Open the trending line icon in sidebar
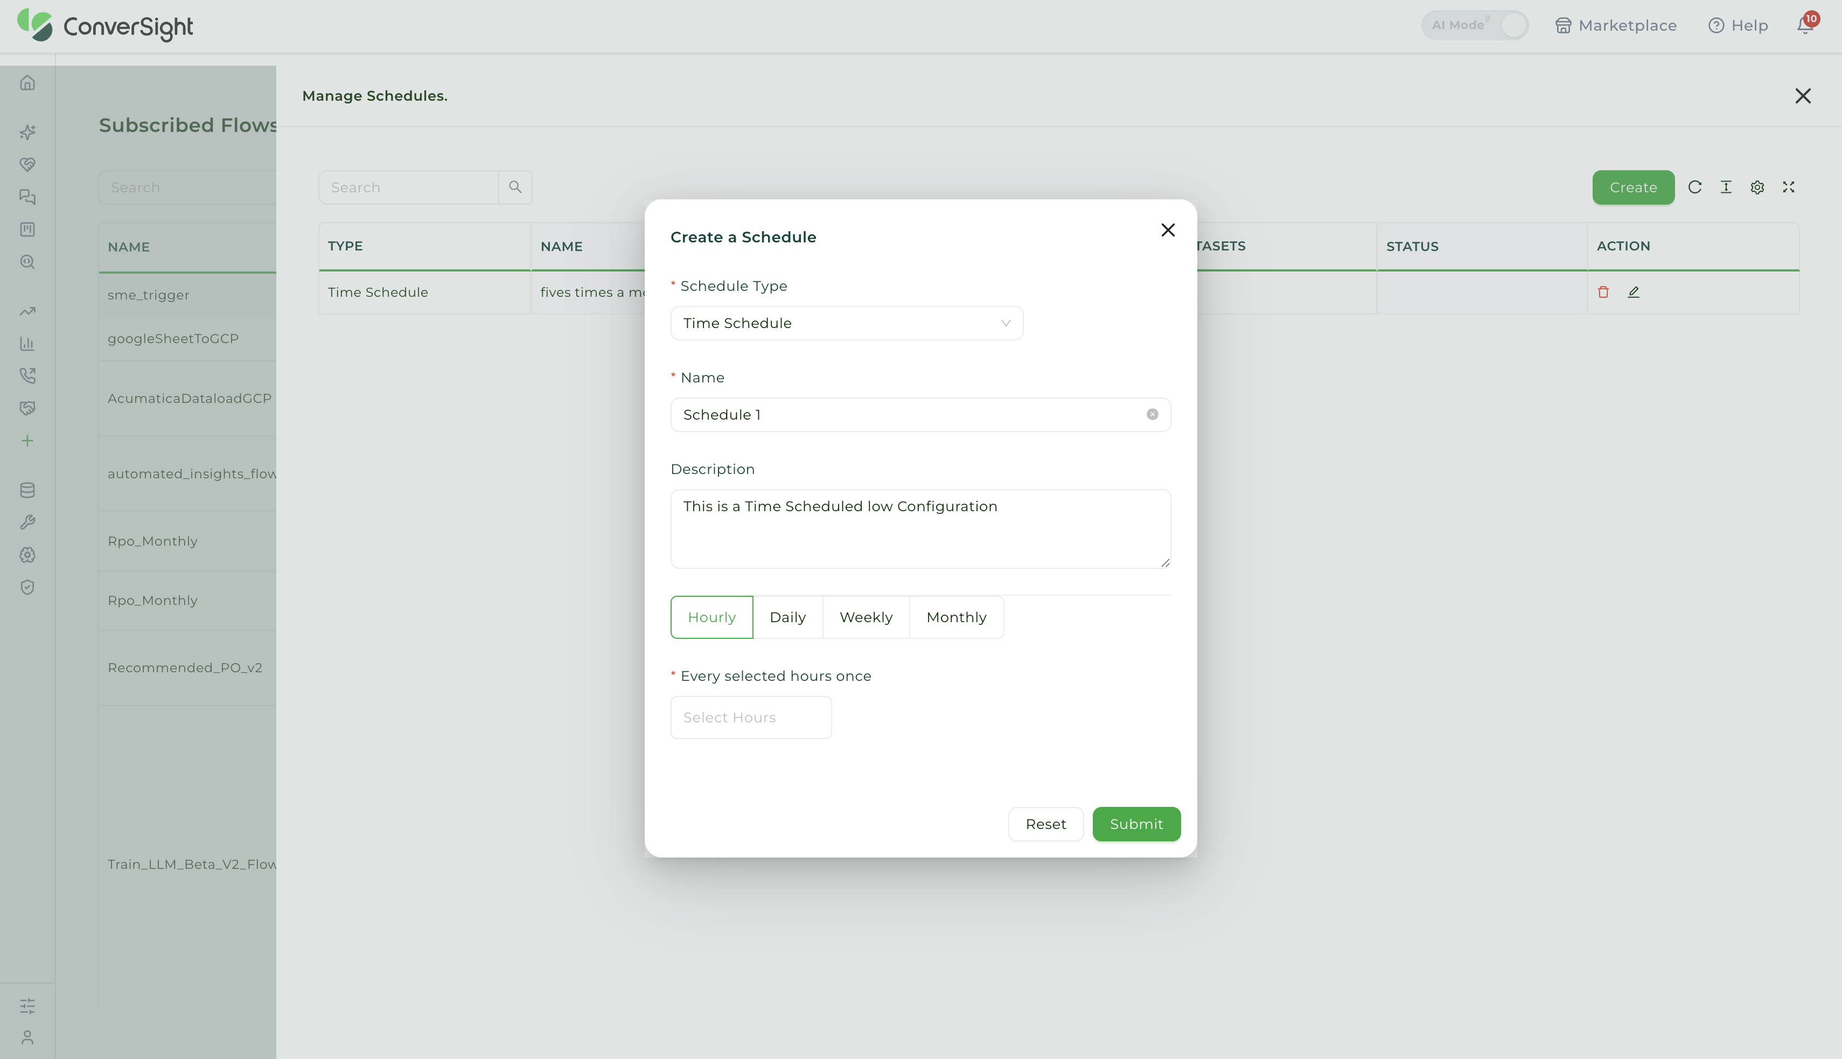Screen dimensions: 1842x1059 27,311
